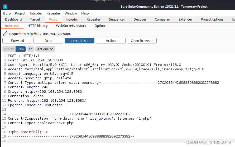This screenshot has height=147, width=235.
Task: Click the Host header line
Action: 35,60
